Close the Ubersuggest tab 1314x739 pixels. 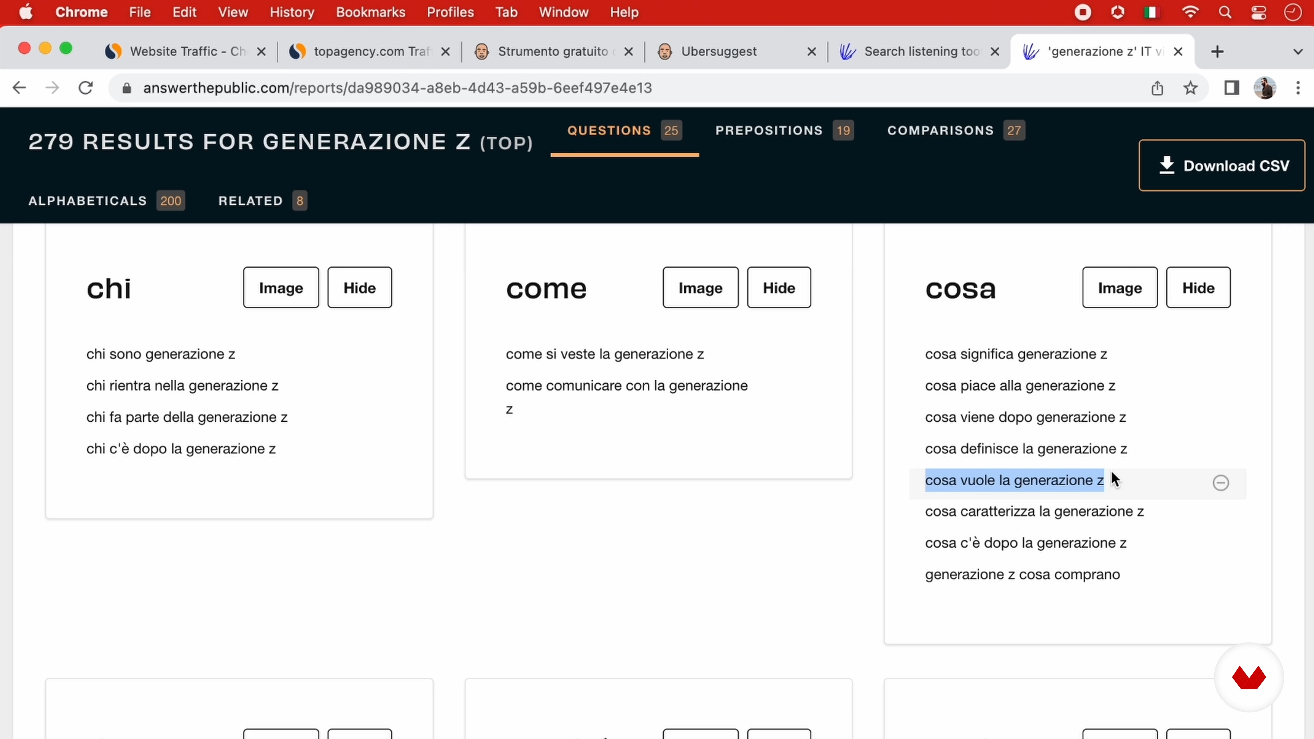tap(812, 52)
